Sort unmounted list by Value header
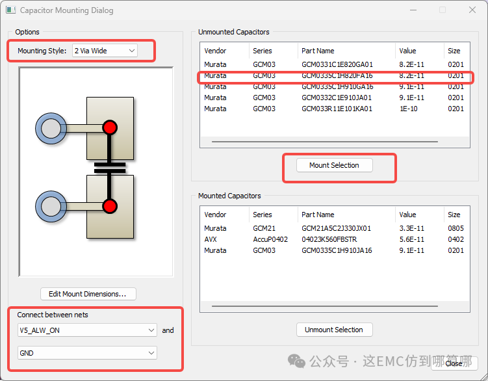 pyautogui.click(x=420, y=51)
